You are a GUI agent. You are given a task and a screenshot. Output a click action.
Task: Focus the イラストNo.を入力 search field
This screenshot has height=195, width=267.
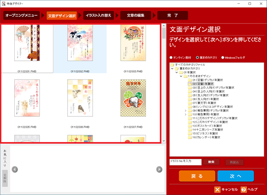(x=186, y=162)
